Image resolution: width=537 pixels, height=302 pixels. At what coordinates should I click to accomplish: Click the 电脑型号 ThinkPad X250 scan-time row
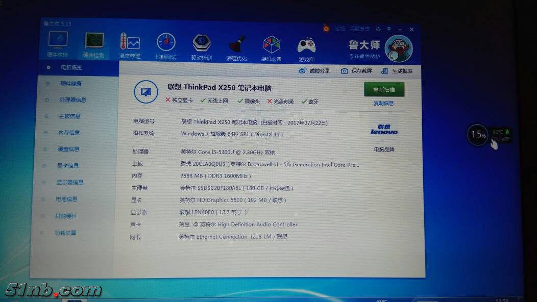pyautogui.click(x=254, y=122)
